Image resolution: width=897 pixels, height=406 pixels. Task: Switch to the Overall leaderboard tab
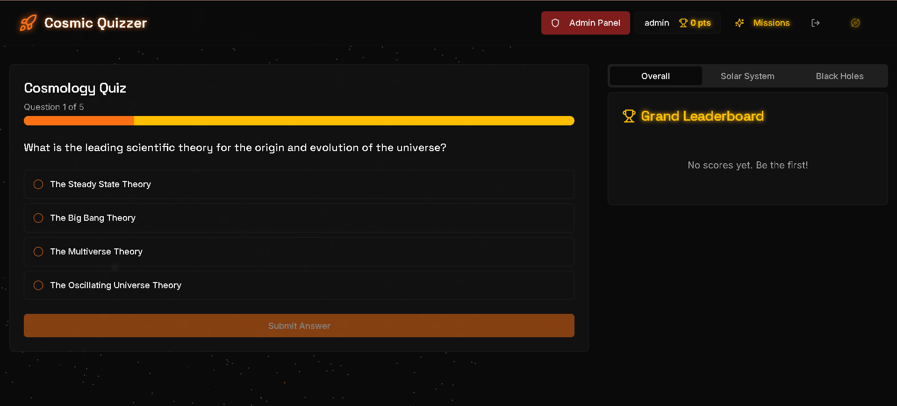tap(656, 76)
